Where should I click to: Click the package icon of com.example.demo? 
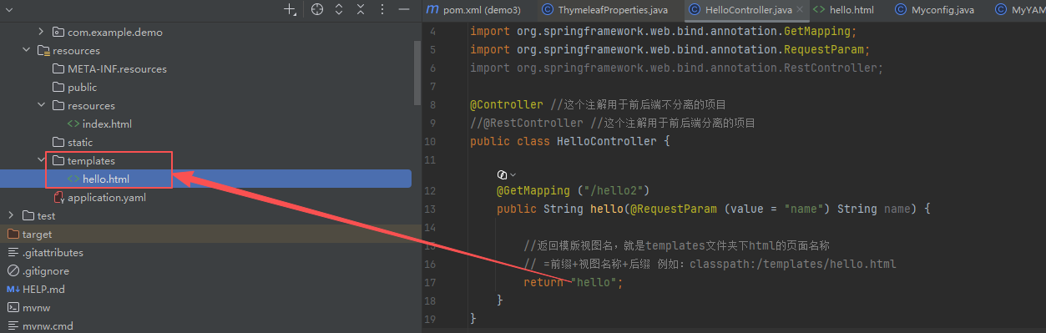[x=58, y=33]
